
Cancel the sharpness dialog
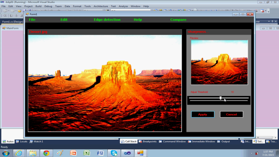tap(231, 114)
